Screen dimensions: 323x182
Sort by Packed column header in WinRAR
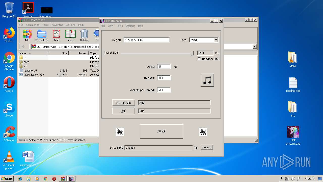(78, 53)
